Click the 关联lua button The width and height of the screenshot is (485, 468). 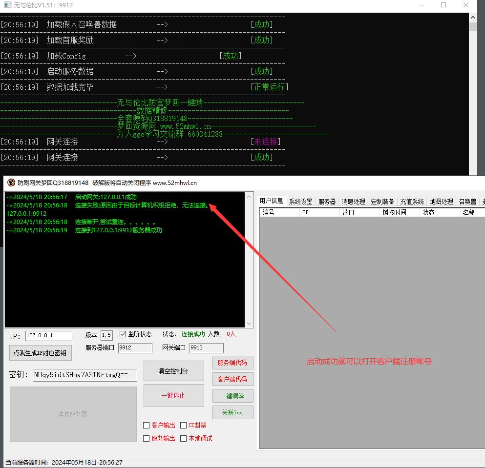click(232, 412)
